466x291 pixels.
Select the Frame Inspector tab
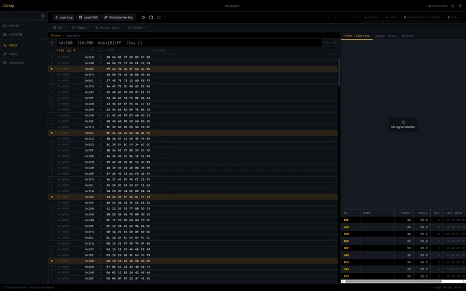356,36
